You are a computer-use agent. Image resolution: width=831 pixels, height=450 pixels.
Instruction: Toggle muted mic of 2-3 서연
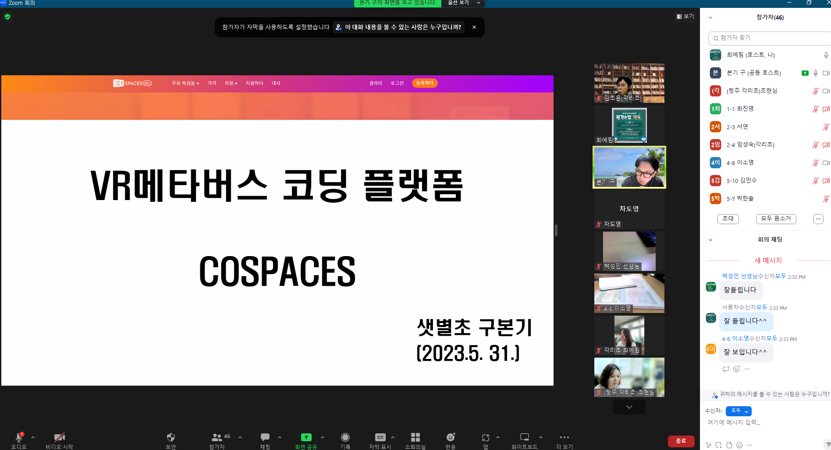[826, 127]
